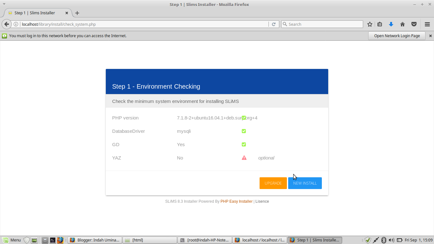
Task: Open a new tab with plus button
Action: coord(77,13)
